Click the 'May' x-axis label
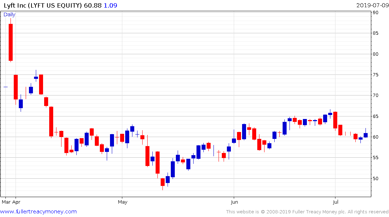 pyautogui.click(x=123, y=202)
